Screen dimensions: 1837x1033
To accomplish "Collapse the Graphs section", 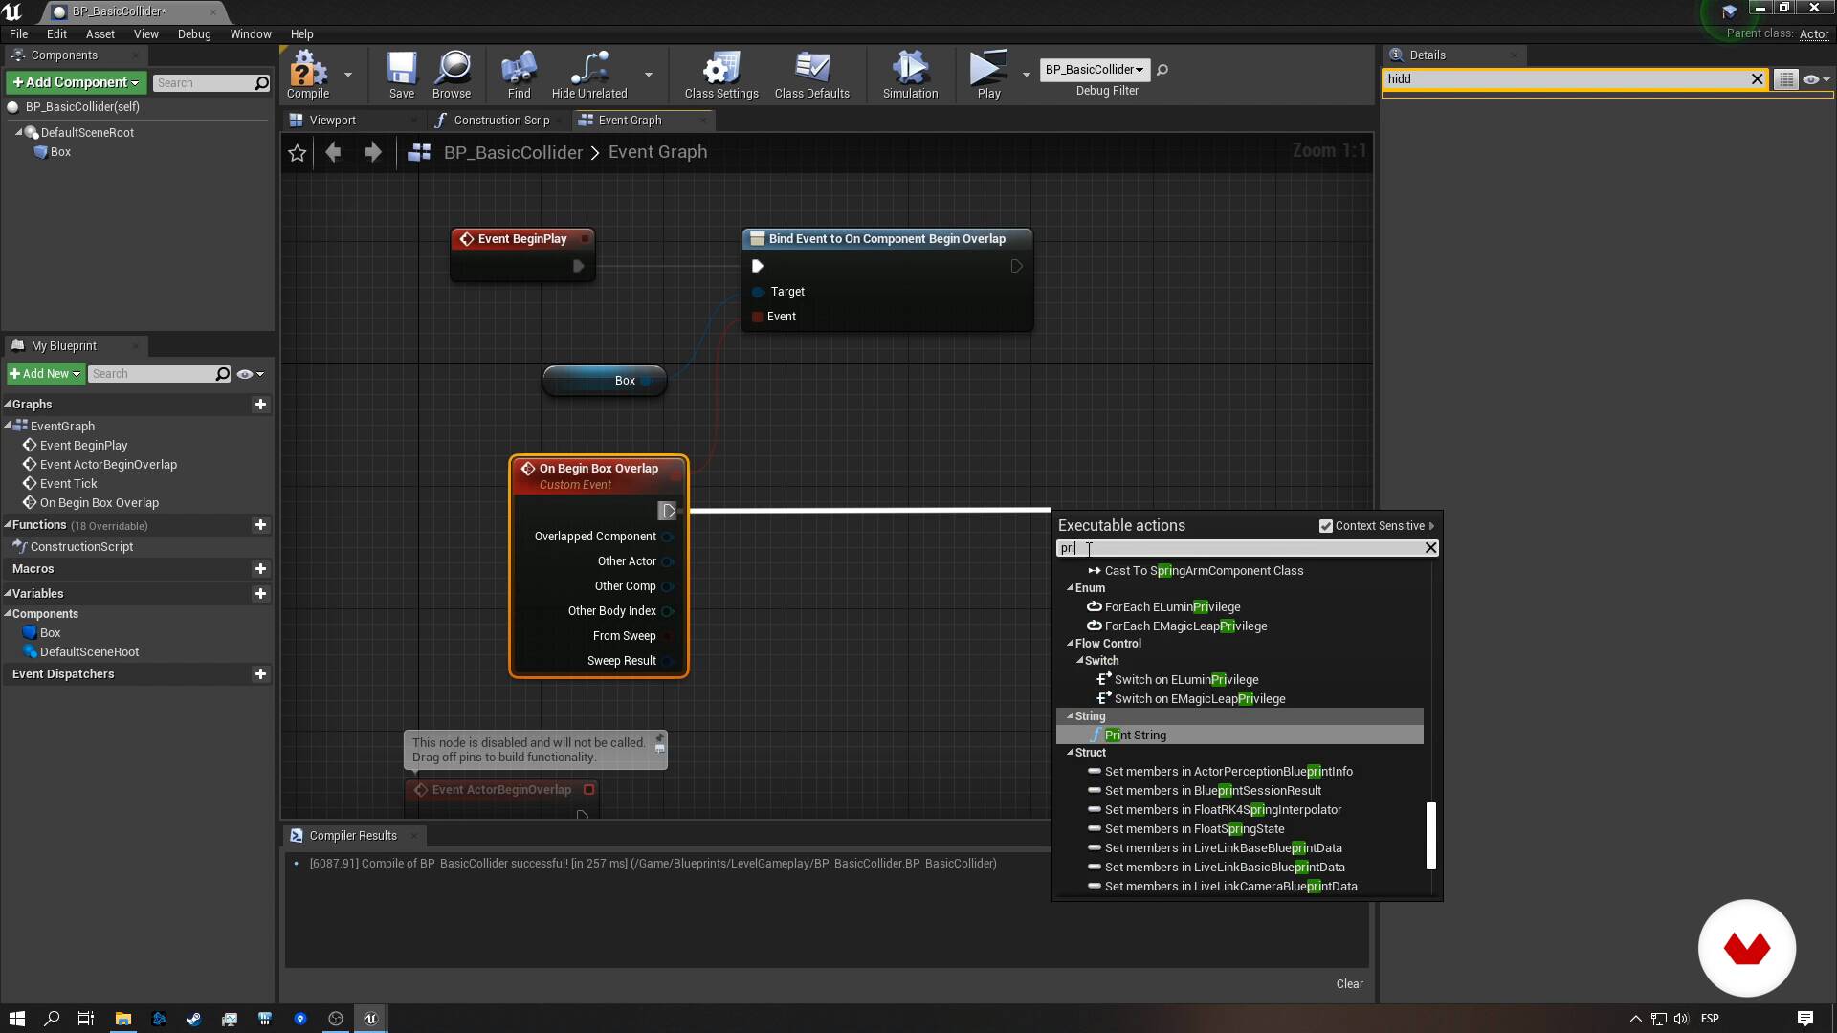I will (x=8, y=405).
